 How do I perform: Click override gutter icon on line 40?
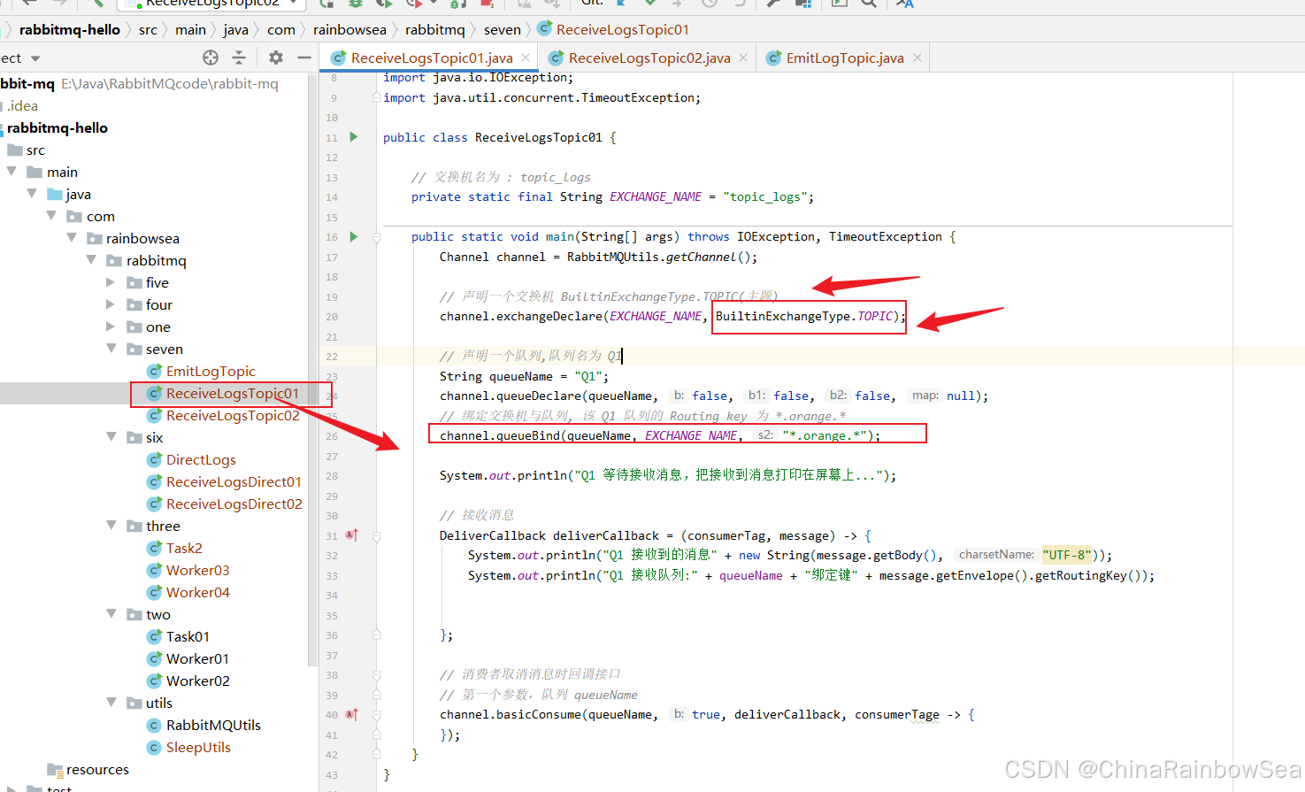coord(352,714)
